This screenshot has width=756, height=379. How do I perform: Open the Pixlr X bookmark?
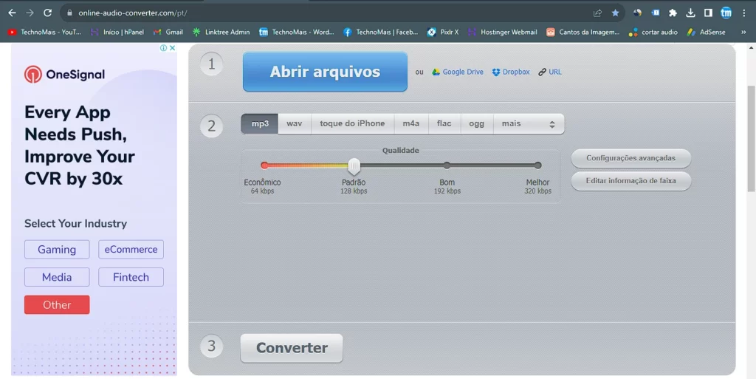pyautogui.click(x=443, y=33)
